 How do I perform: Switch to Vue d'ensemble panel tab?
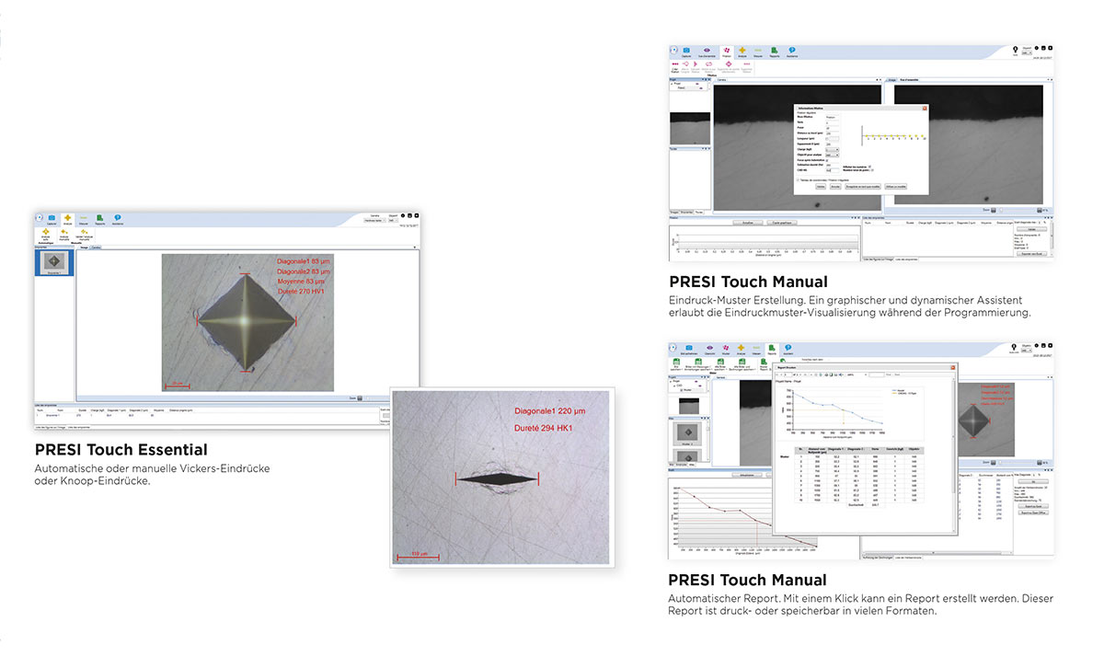click(909, 80)
